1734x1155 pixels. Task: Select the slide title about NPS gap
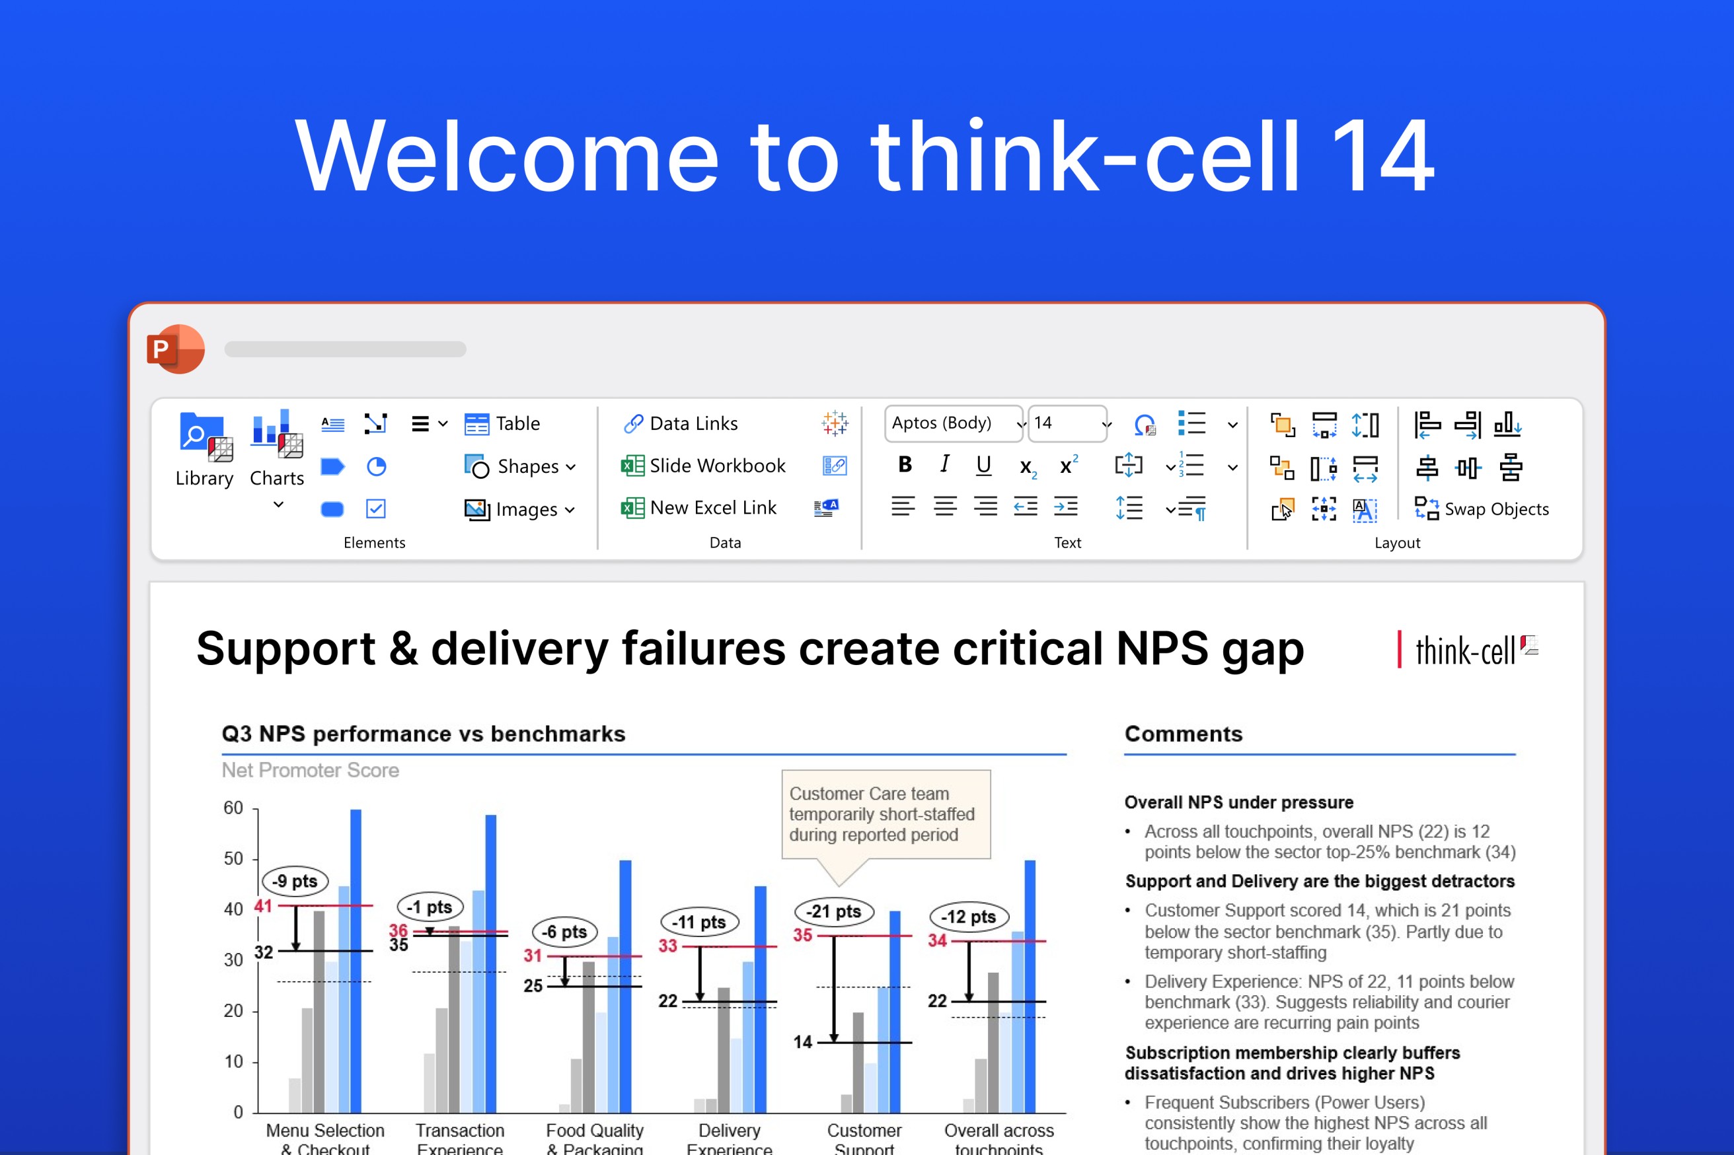pos(749,649)
